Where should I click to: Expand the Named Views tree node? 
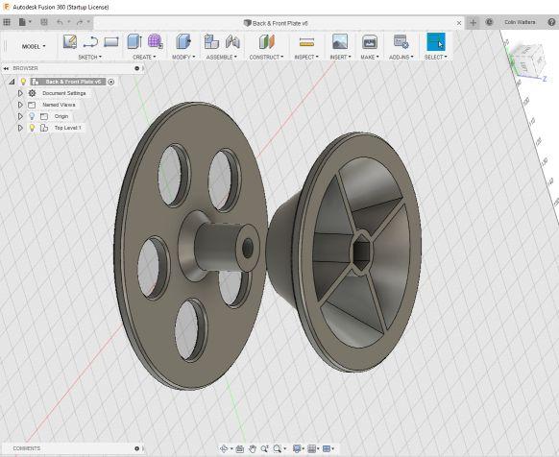20,105
